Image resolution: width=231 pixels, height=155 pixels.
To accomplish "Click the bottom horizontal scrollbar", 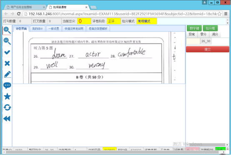I will (113, 152).
